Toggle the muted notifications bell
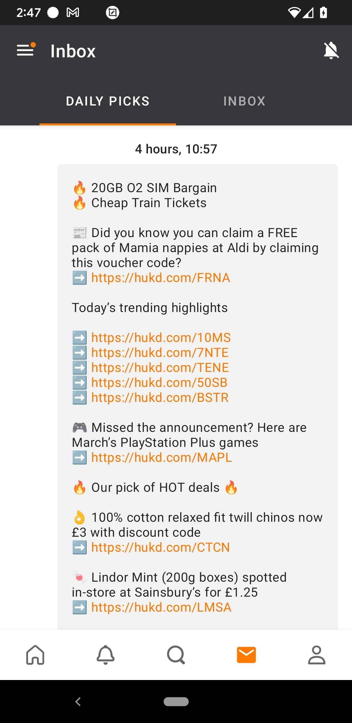Image resolution: width=352 pixels, height=723 pixels. [x=331, y=50]
